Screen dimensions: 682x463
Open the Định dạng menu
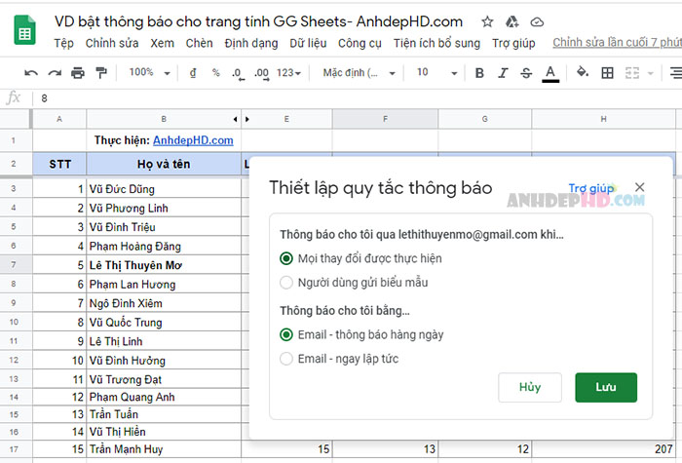click(251, 43)
